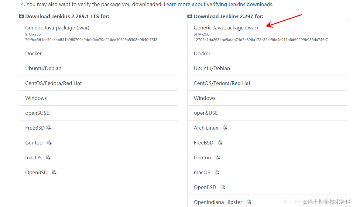353x207 pixels.
Task: Click gear icon beside 2.297 Gentoo
Action: pos(218,158)
